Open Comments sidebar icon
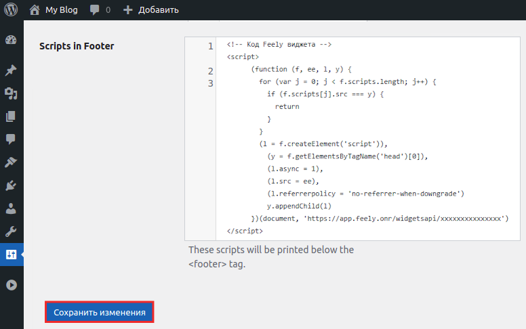This screenshot has width=526, height=329. [11, 139]
